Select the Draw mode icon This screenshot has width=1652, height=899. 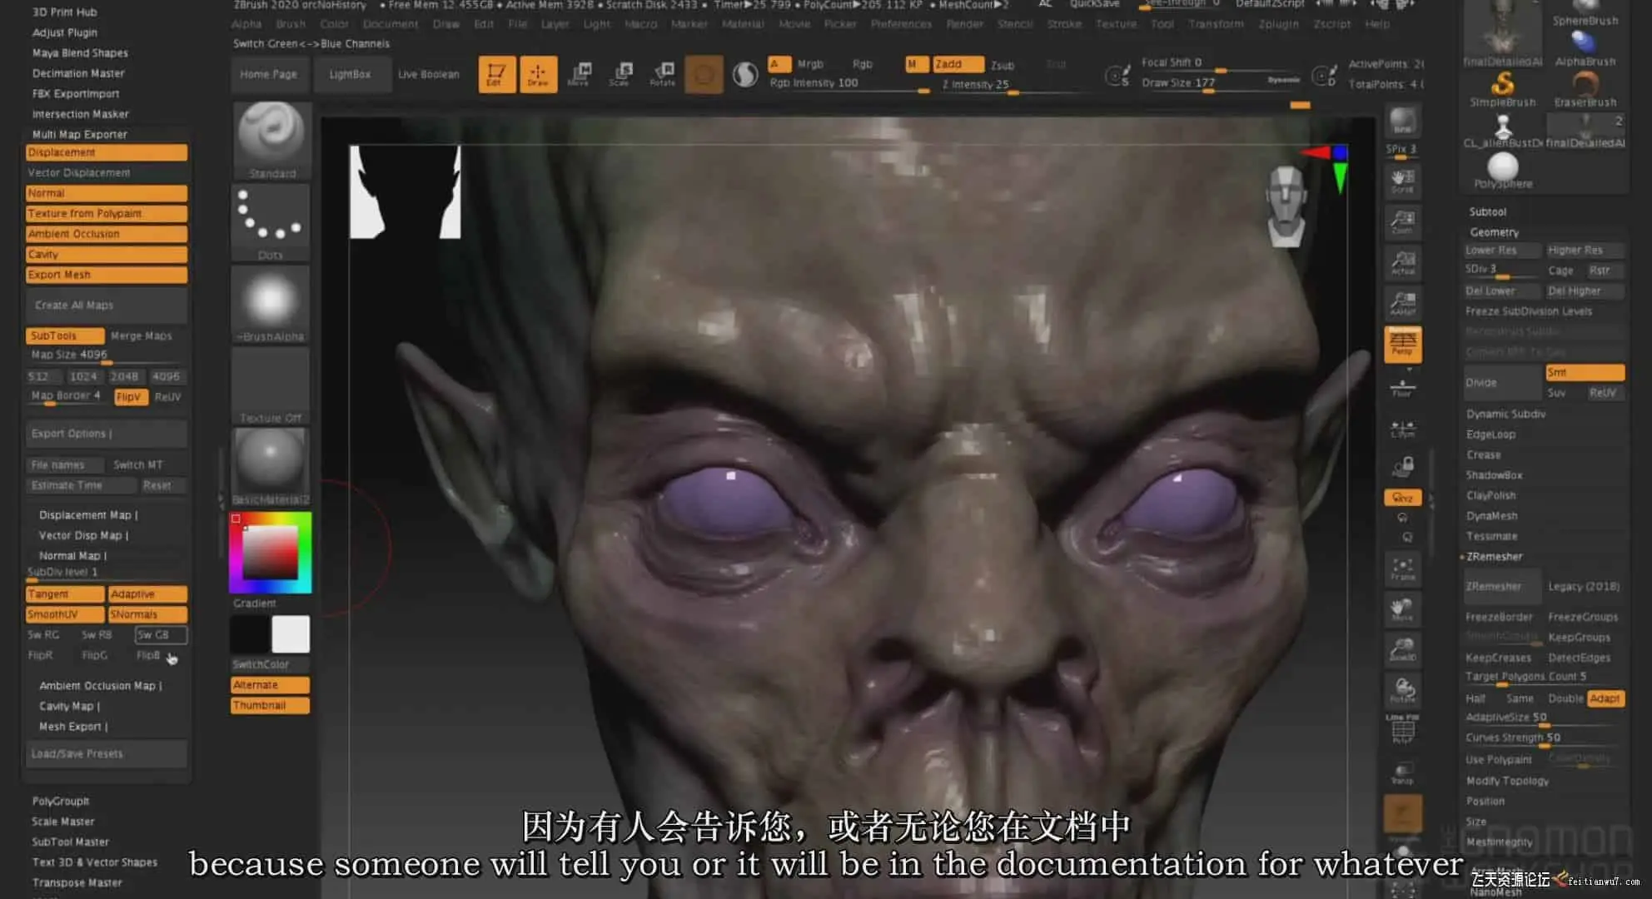coord(538,74)
